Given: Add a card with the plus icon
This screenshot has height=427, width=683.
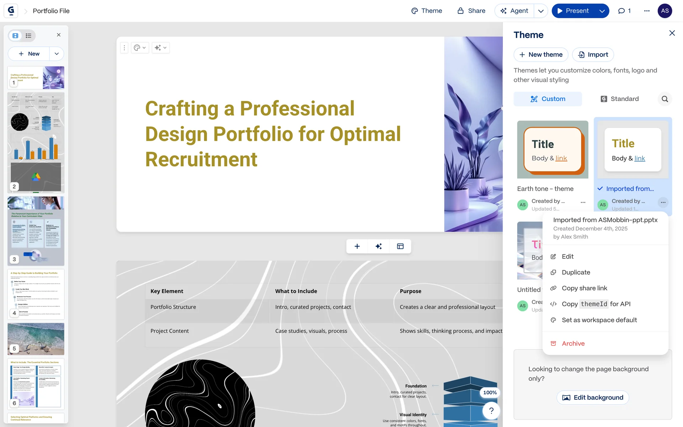Looking at the screenshot, I should coord(357,246).
